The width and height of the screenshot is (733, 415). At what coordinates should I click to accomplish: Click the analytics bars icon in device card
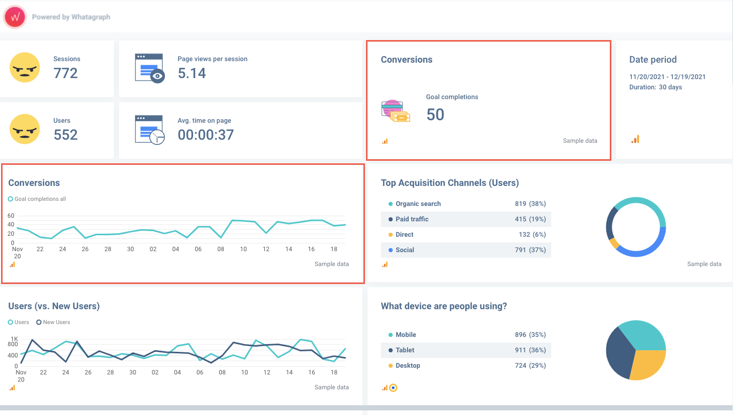coord(385,387)
